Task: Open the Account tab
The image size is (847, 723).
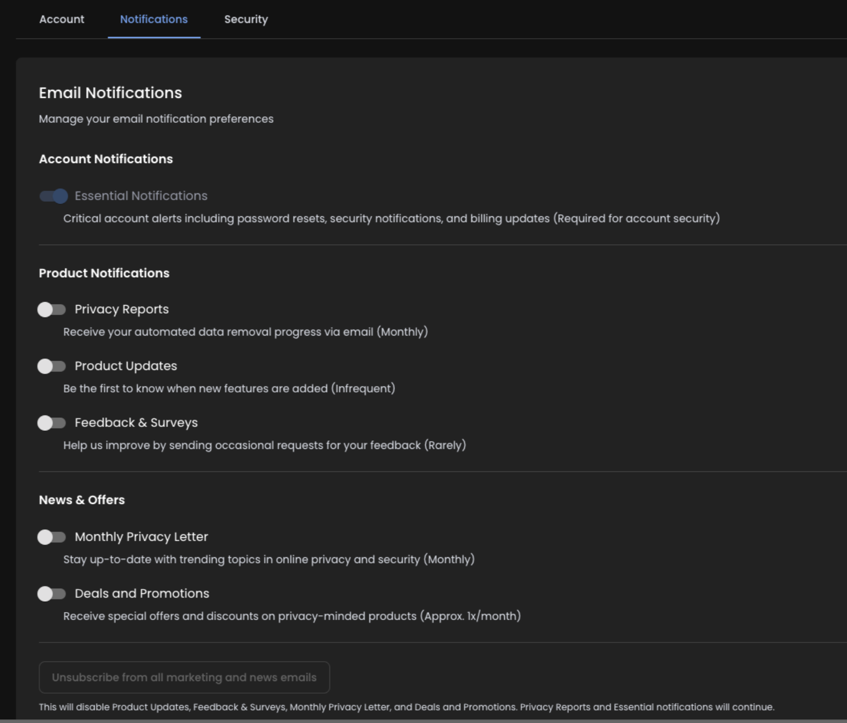Action: point(62,19)
